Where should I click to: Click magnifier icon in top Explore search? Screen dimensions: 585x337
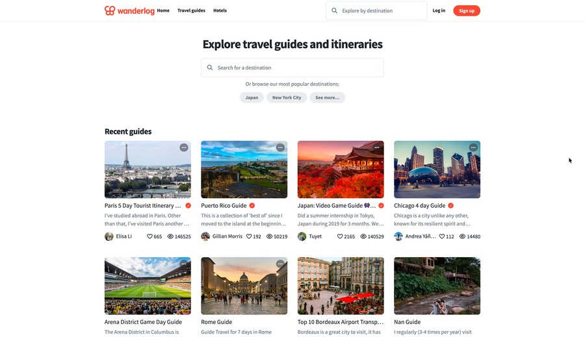click(335, 11)
